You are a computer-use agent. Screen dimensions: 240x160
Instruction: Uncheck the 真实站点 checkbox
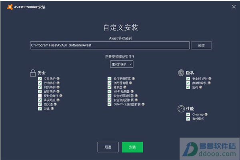coord(40,100)
